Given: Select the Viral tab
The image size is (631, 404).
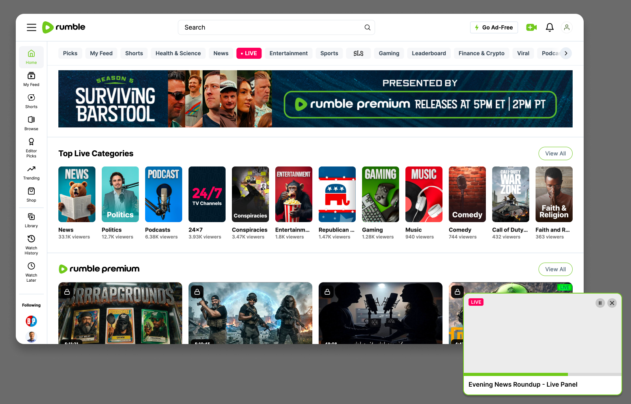Looking at the screenshot, I should point(523,53).
